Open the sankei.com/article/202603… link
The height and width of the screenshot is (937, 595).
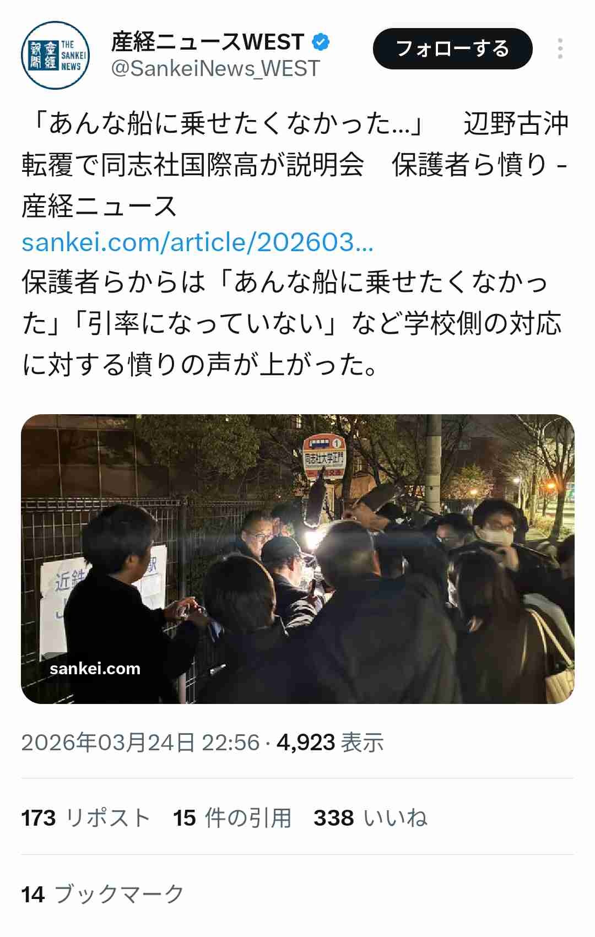point(198,242)
